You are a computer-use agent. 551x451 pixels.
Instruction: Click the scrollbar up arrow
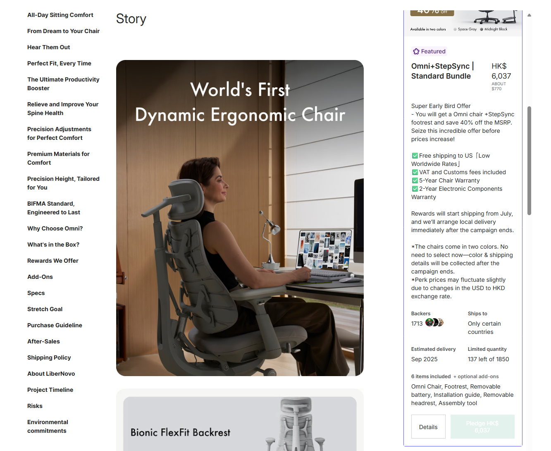coord(529,15)
